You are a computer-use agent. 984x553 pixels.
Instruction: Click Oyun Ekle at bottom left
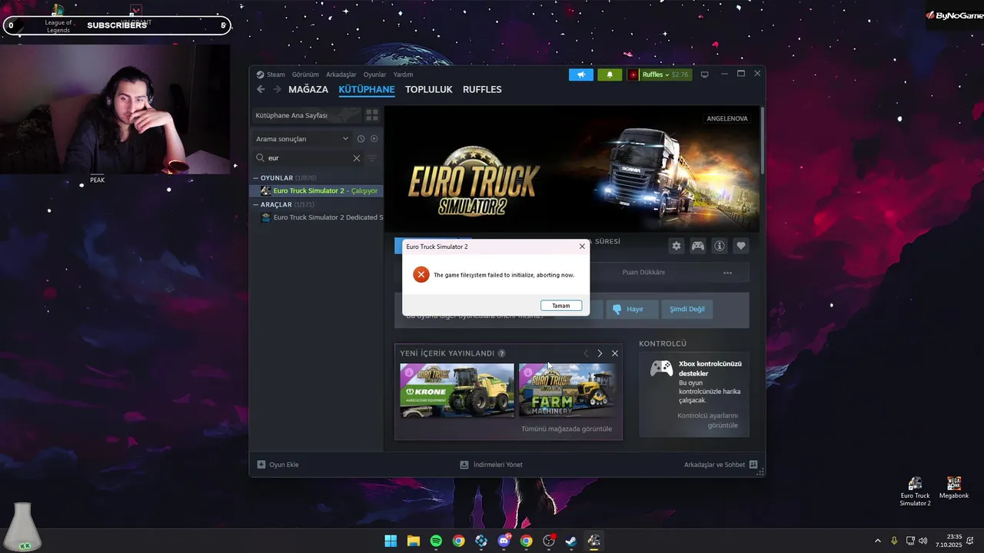point(278,465)
